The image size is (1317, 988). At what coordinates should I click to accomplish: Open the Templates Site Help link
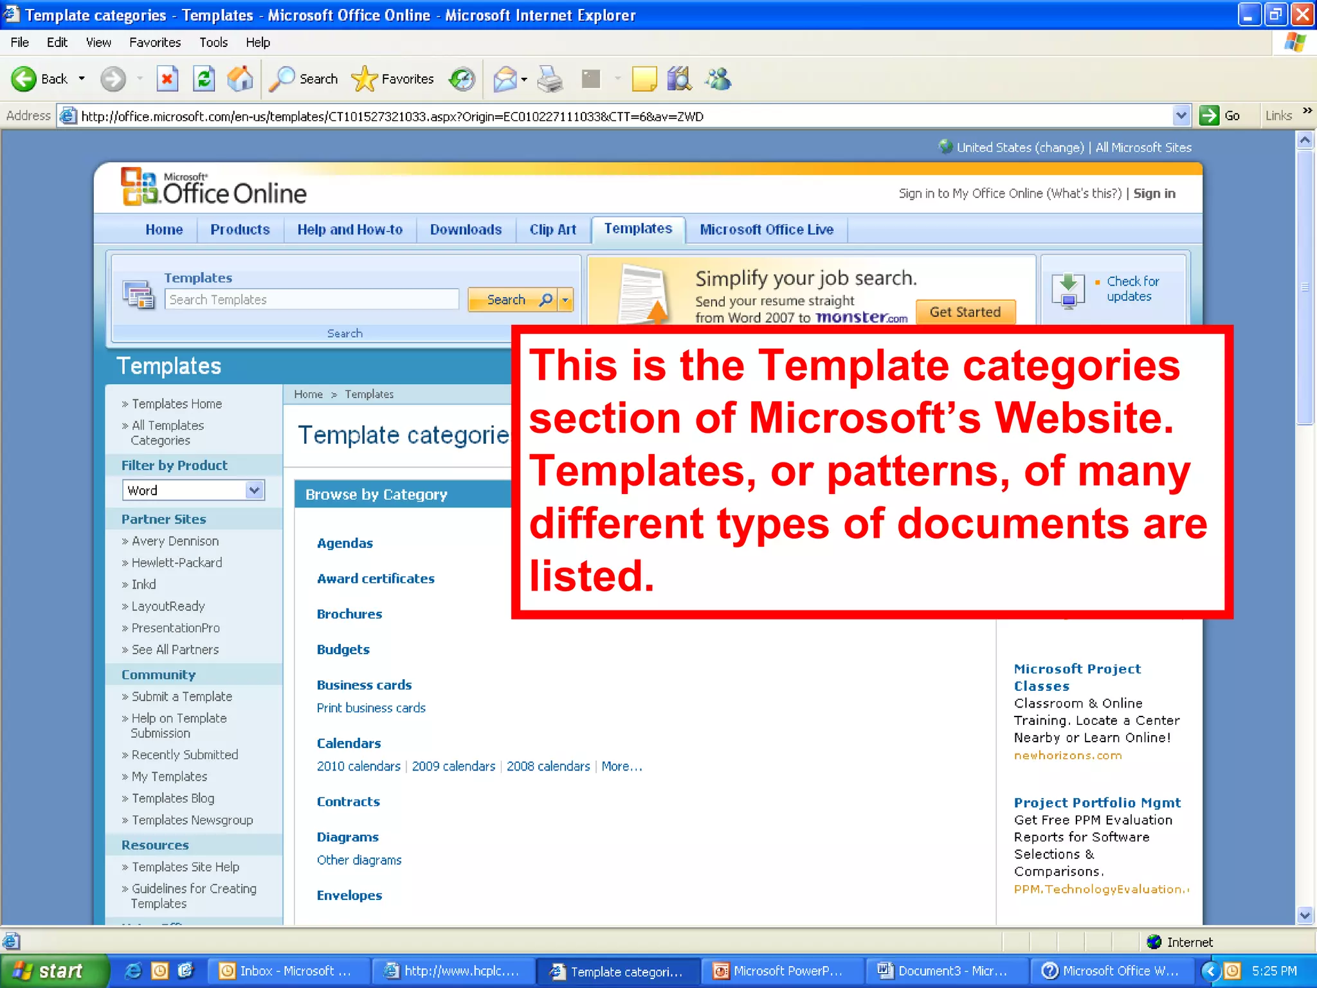185,867
